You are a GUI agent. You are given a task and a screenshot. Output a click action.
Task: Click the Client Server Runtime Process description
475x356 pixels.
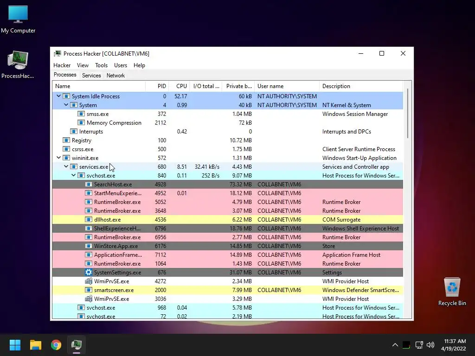359,149
